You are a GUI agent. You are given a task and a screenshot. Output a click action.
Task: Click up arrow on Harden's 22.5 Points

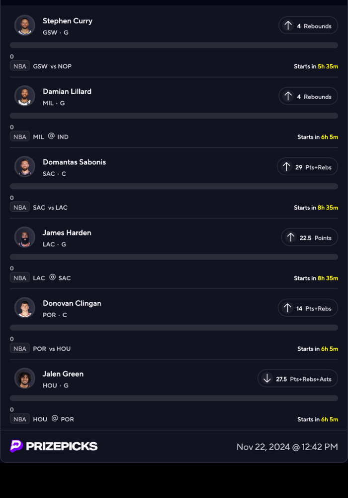tap(291, 238)
